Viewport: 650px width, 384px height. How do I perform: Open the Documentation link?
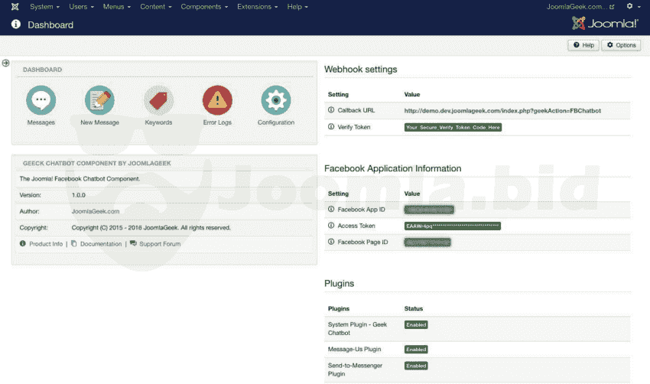(101, 244)
